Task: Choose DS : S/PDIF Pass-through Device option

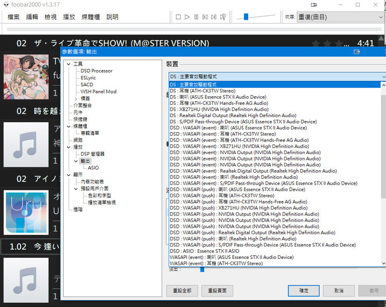Action: coord(274,121)
